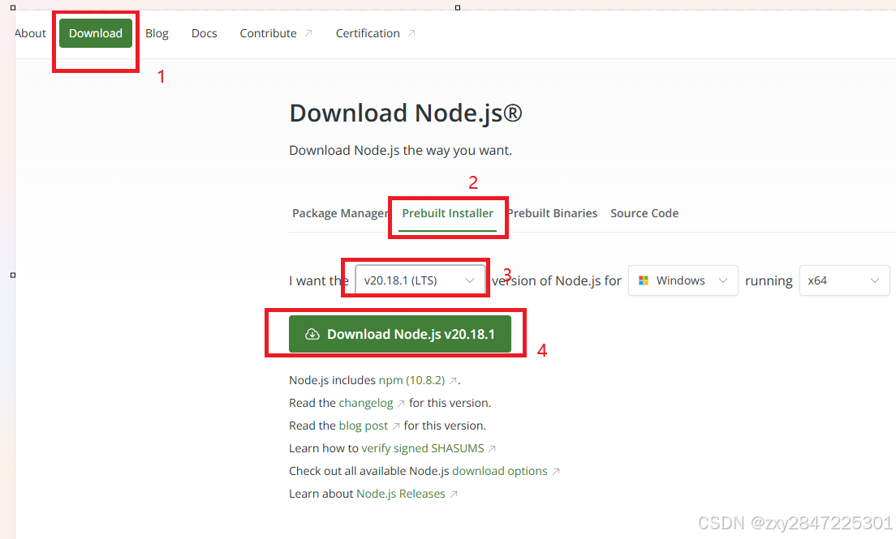Screen dimensions: 896x539
Task: Click the green Download nav button
Action: pos(96,33)
